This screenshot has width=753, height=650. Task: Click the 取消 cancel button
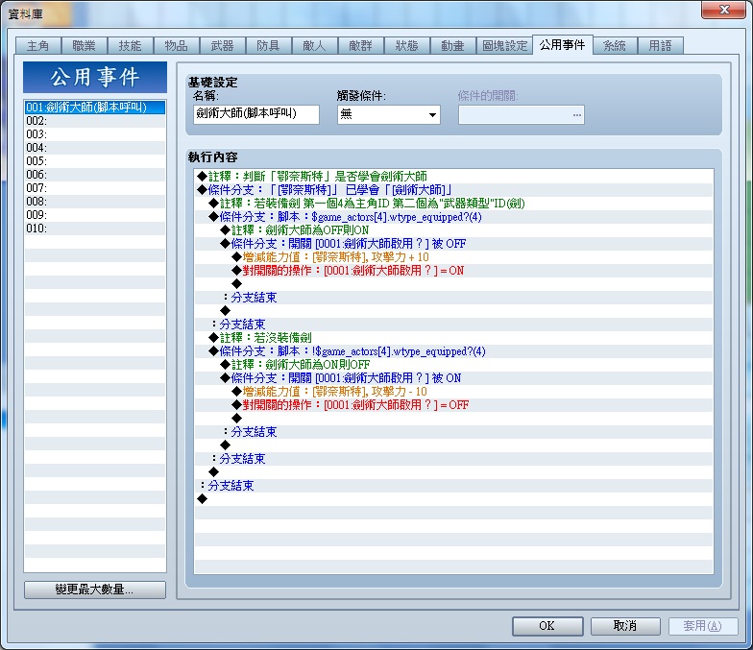coord(625,626)
